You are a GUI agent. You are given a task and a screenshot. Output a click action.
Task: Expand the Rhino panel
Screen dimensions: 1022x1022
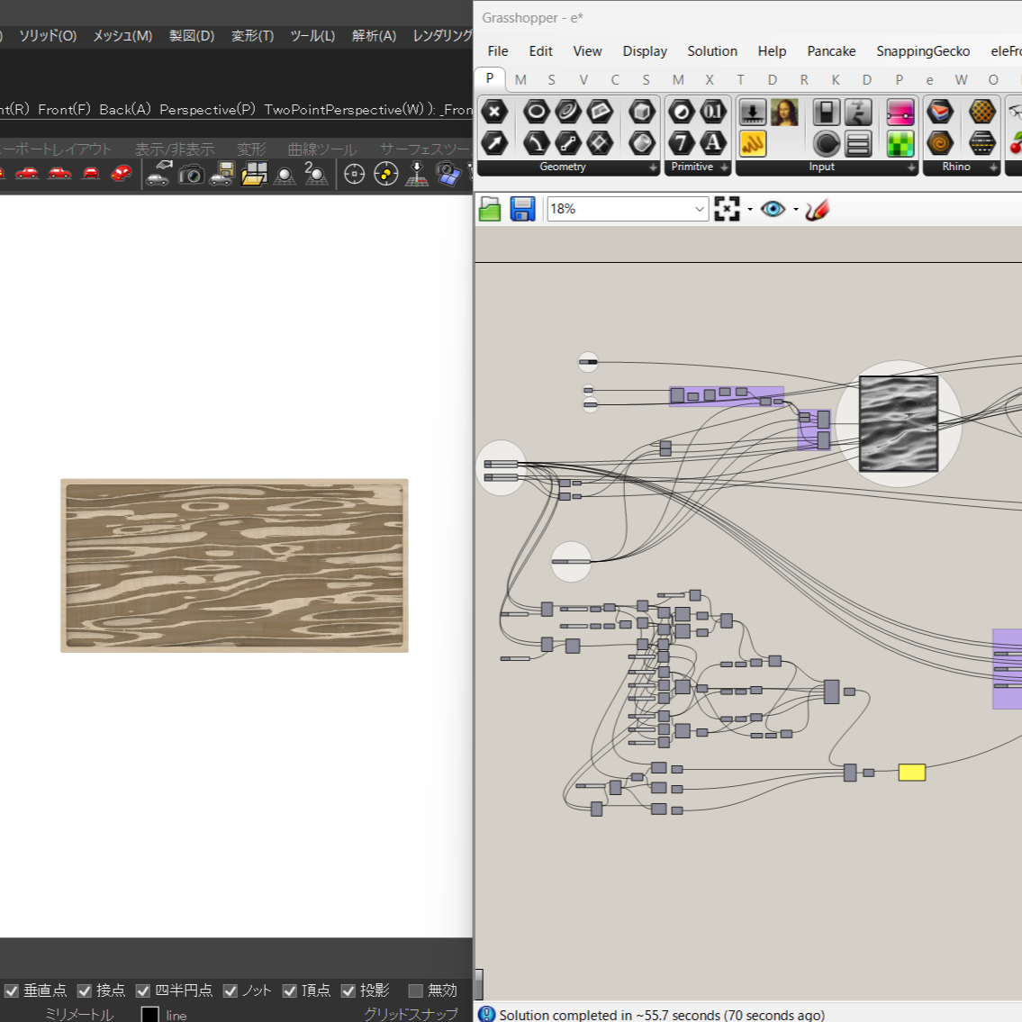tap(992, 167)
